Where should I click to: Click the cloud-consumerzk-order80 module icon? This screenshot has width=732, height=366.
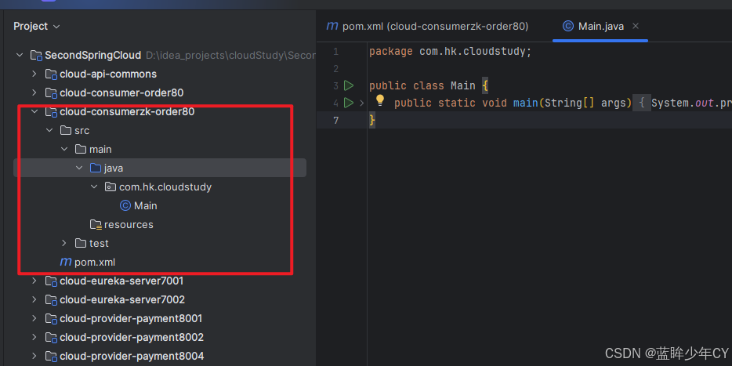click(51, 112)
